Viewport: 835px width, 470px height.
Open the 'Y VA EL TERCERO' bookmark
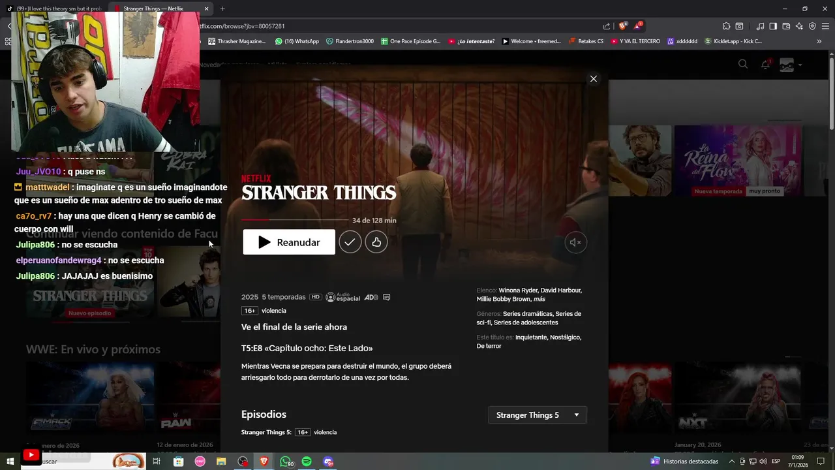[x=635, y=41]
